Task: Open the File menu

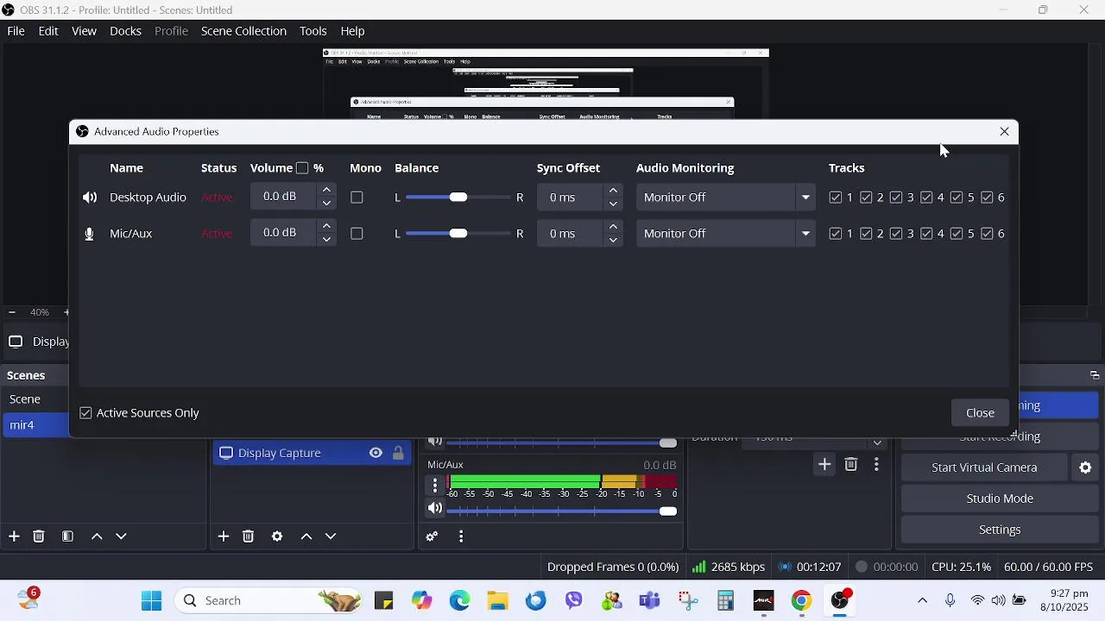Action: [x=16, y=31]
